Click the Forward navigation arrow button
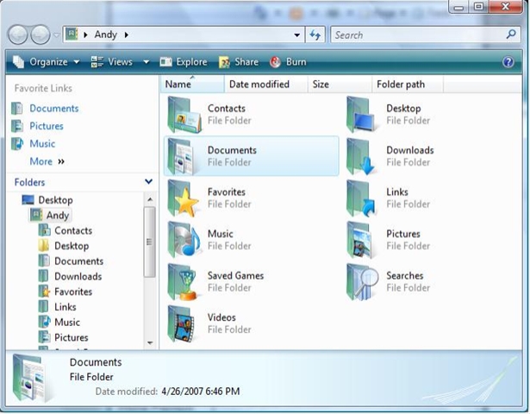 [x=41, y=34]
